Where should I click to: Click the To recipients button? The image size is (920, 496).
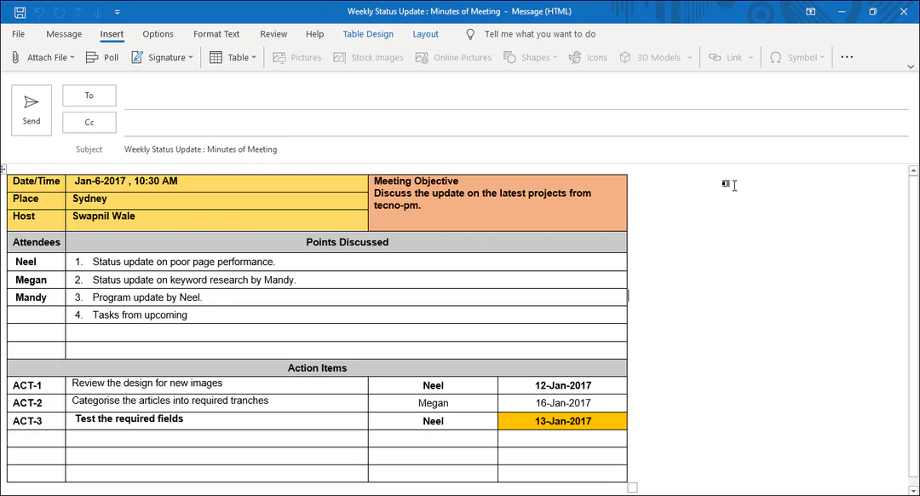(89, 95)
